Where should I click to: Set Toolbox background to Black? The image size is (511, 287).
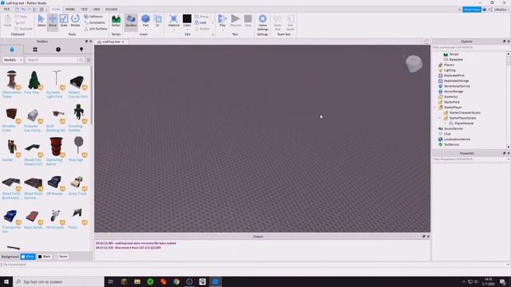[45, 257]
